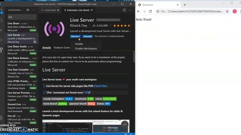The width and height of the screenshot is (241, 135).
Task: Choose Disable (Workspace) from dropdown menu
Action: 86,49
